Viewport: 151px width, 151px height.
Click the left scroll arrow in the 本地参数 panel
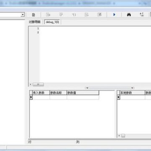(x=119, y=136)
